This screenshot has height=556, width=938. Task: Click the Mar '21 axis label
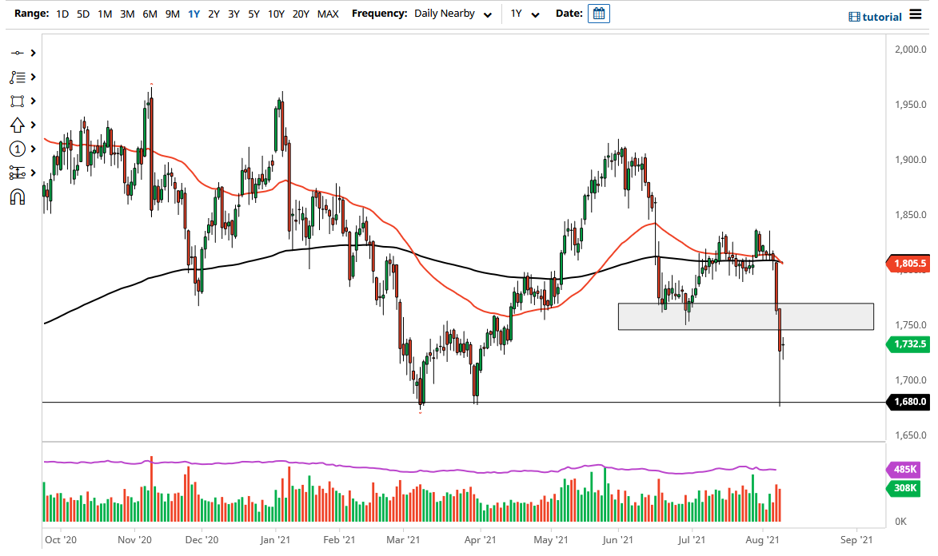pos(403,540)
